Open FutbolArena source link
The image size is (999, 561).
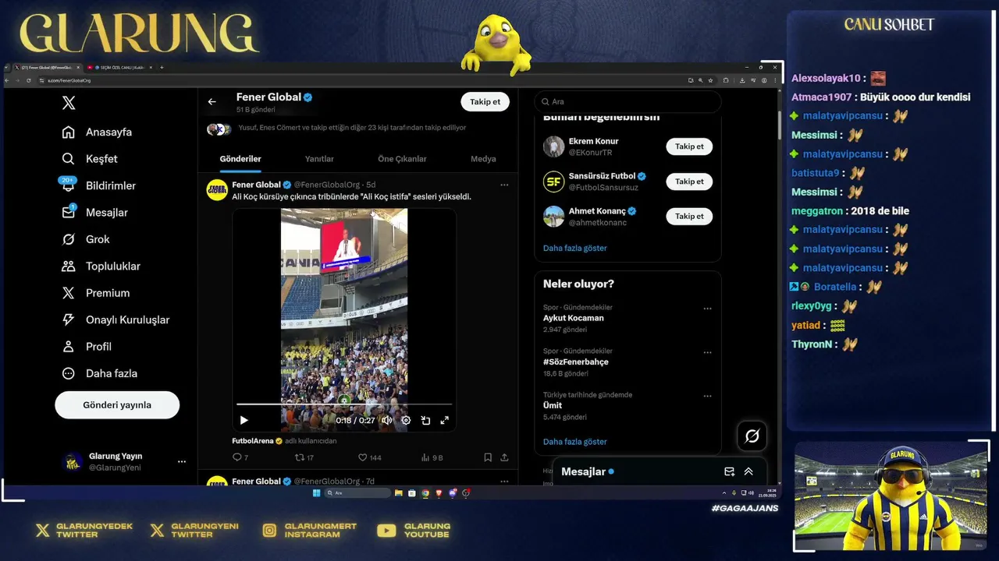coord(253,441)
